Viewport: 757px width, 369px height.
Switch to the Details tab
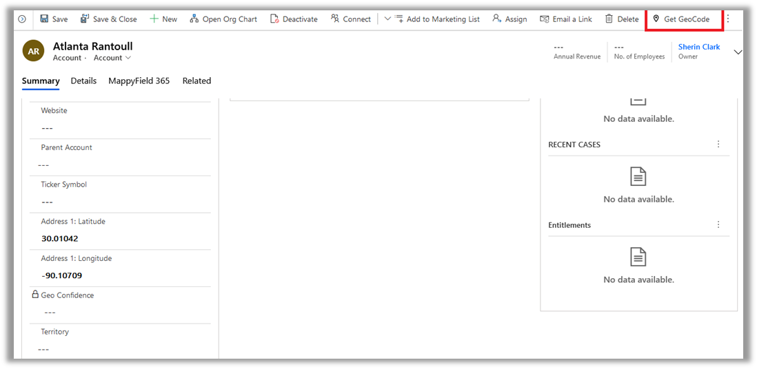click(x=83, y=81)
